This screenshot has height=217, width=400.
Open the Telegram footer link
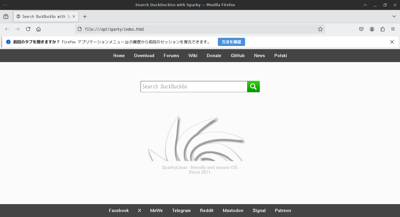(181, 211)
